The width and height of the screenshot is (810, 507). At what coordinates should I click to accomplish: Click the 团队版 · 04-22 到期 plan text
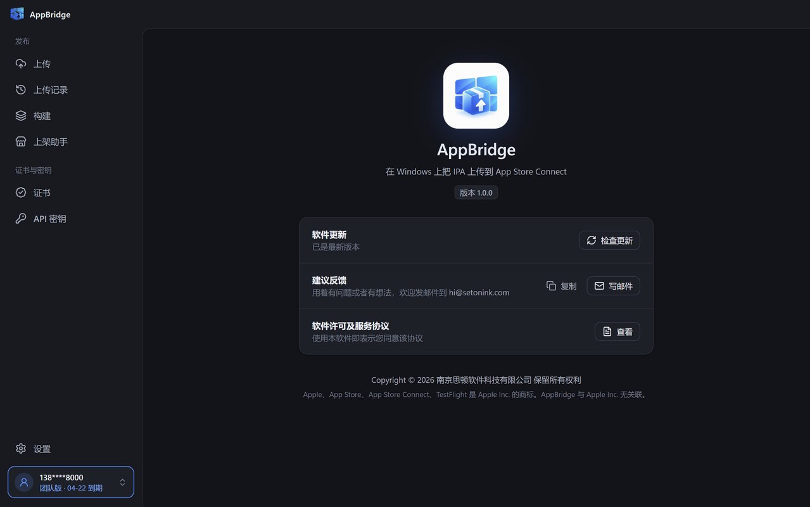coord(71,488)
